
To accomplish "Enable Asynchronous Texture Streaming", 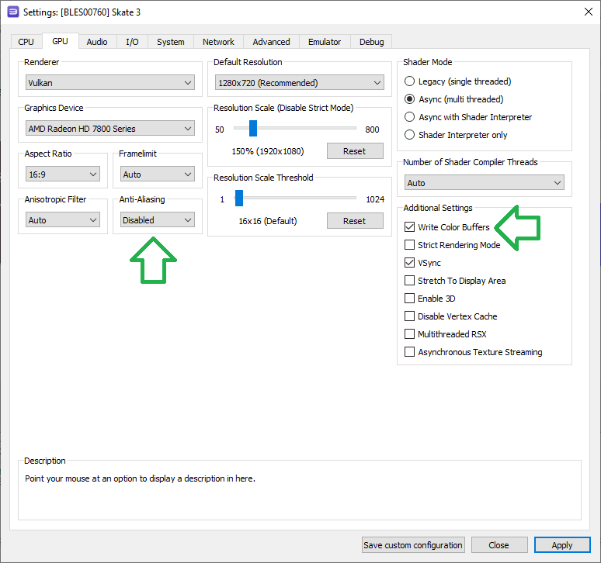I will click(x=410, y=352).
